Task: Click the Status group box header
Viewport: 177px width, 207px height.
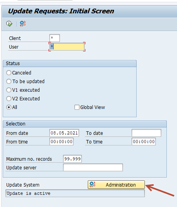Action: click(x=70, y=64)
